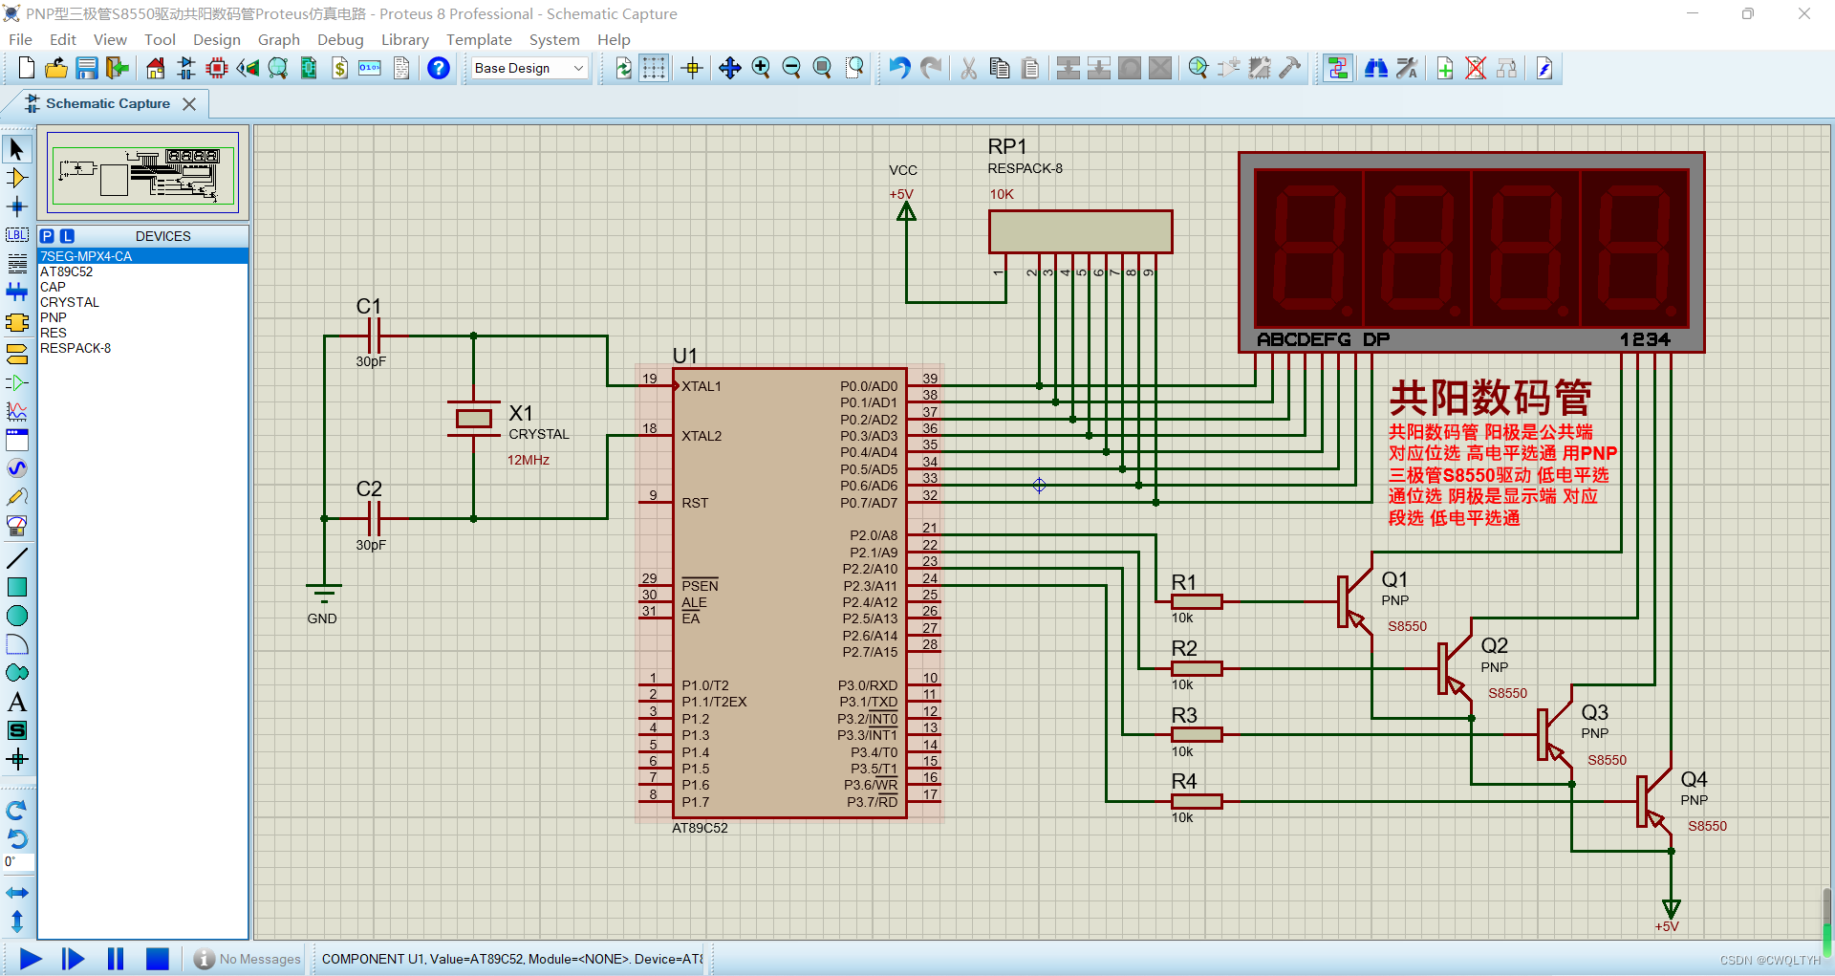Choose 2D line graphics tool
This screenshot has width=1835, height=976.
16,558
